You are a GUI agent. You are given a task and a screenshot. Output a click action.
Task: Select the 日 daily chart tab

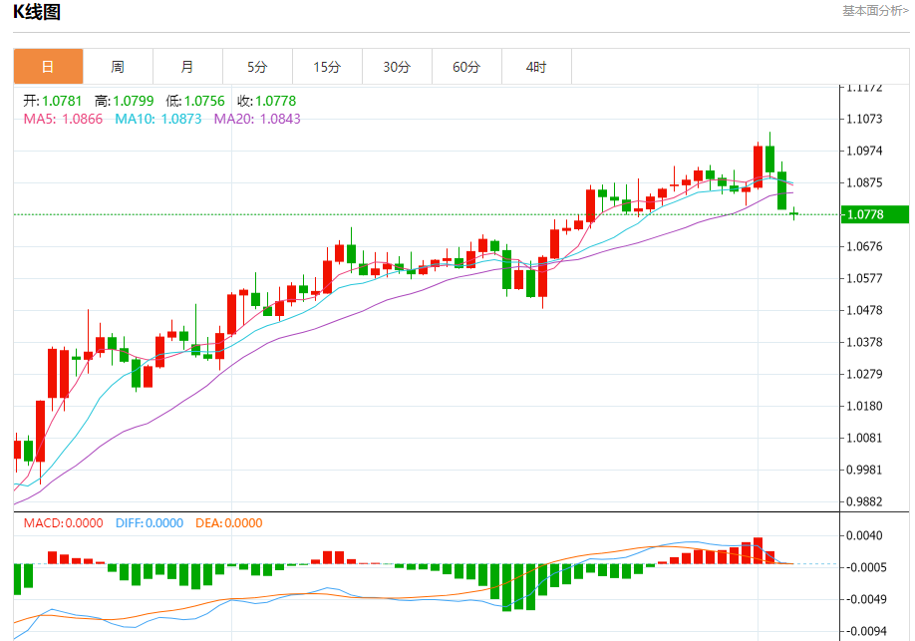click(x=48, y=67)
